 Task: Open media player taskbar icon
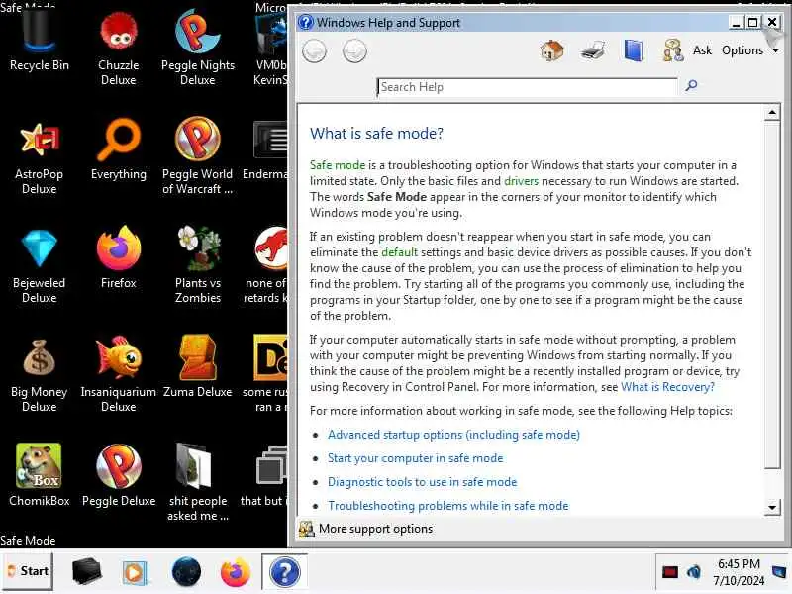[135, 572]
